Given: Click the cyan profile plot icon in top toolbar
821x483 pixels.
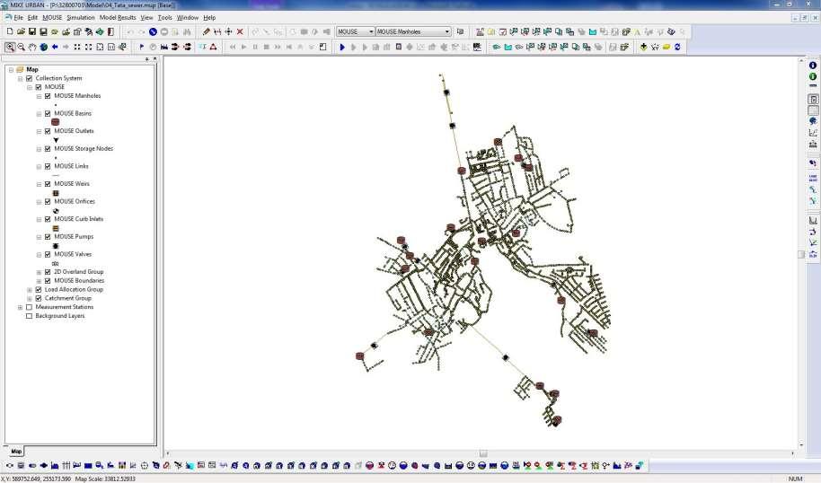Looking at the screenshot, I should coord(592,32).
